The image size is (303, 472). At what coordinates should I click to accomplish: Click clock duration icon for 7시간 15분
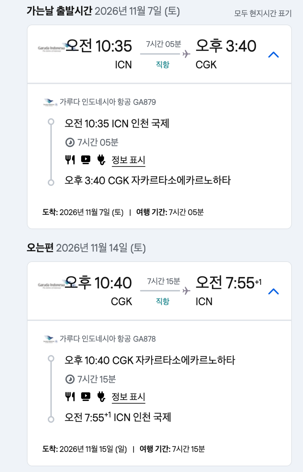click(x=70, y=379)
